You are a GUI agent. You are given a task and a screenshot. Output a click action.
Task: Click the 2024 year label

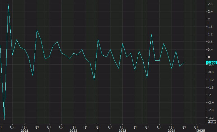tap(171, 131)
